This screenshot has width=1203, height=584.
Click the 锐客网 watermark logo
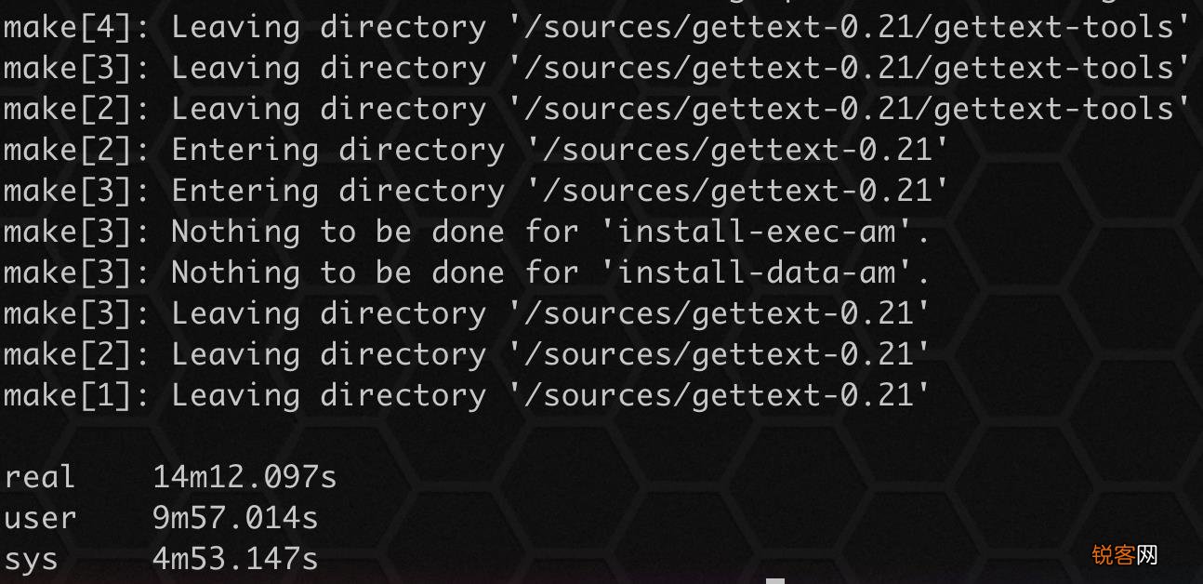point(1125,556)
